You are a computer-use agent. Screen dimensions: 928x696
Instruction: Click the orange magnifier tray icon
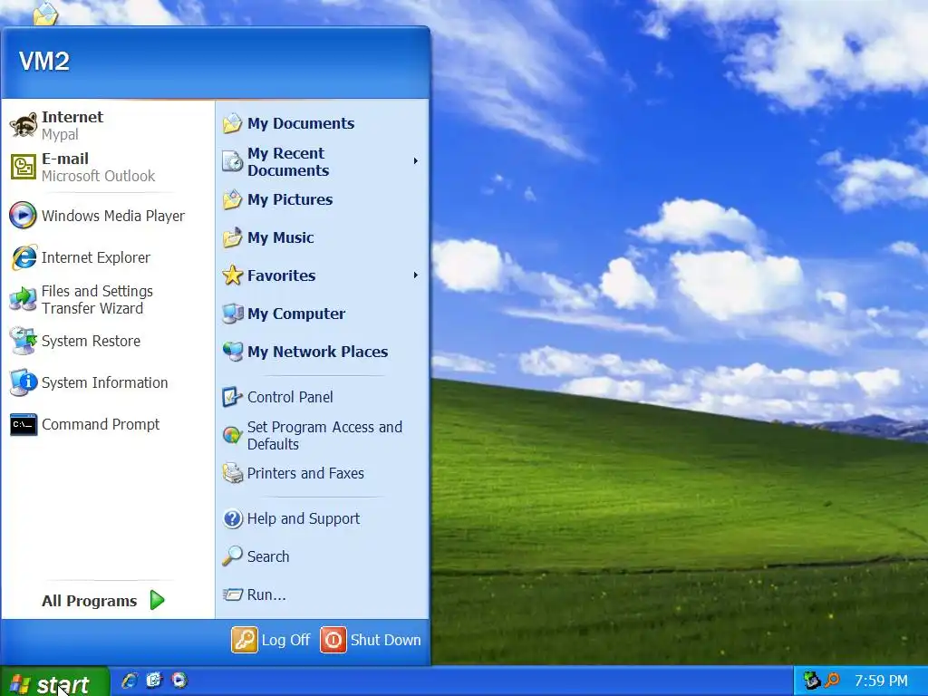832,681
